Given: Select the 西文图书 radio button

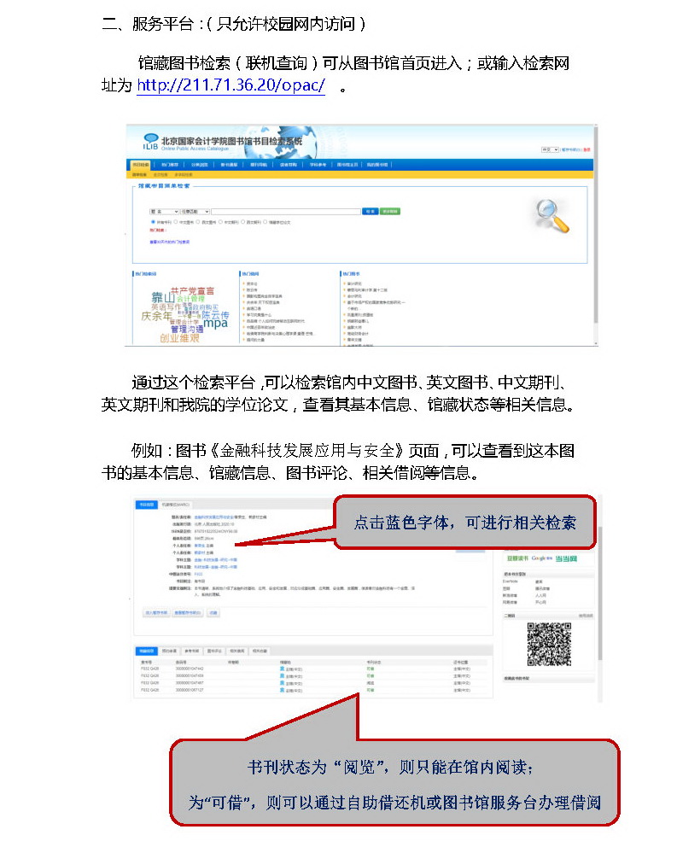Looking at the screenshot, I should pyautogui.click(x=198, y=222).
